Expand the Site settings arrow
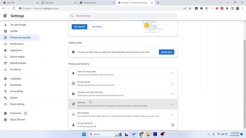This screenshot has height=138, width=246. (x=173, y=115)
